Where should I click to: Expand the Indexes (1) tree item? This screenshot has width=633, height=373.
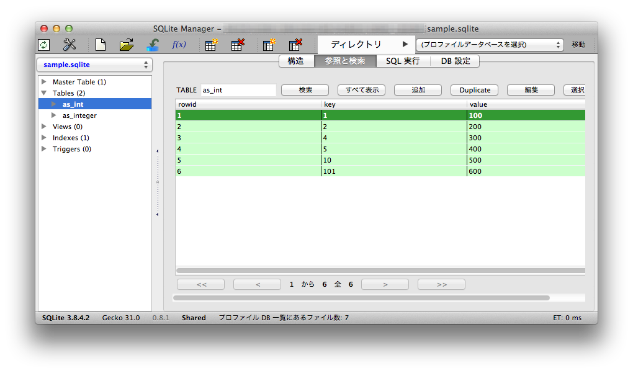point(43,137)
